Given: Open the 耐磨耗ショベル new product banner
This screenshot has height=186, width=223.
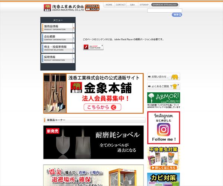Looking at the screenshot, I should 93,142.
